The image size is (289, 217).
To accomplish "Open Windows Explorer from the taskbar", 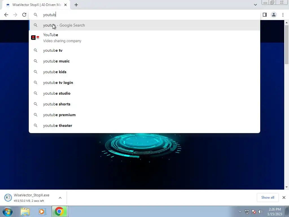I will (25, 211).
